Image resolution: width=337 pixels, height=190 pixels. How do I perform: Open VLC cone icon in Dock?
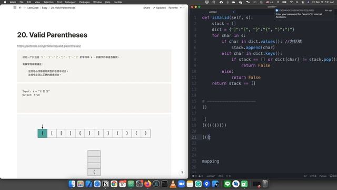[173, 184]
